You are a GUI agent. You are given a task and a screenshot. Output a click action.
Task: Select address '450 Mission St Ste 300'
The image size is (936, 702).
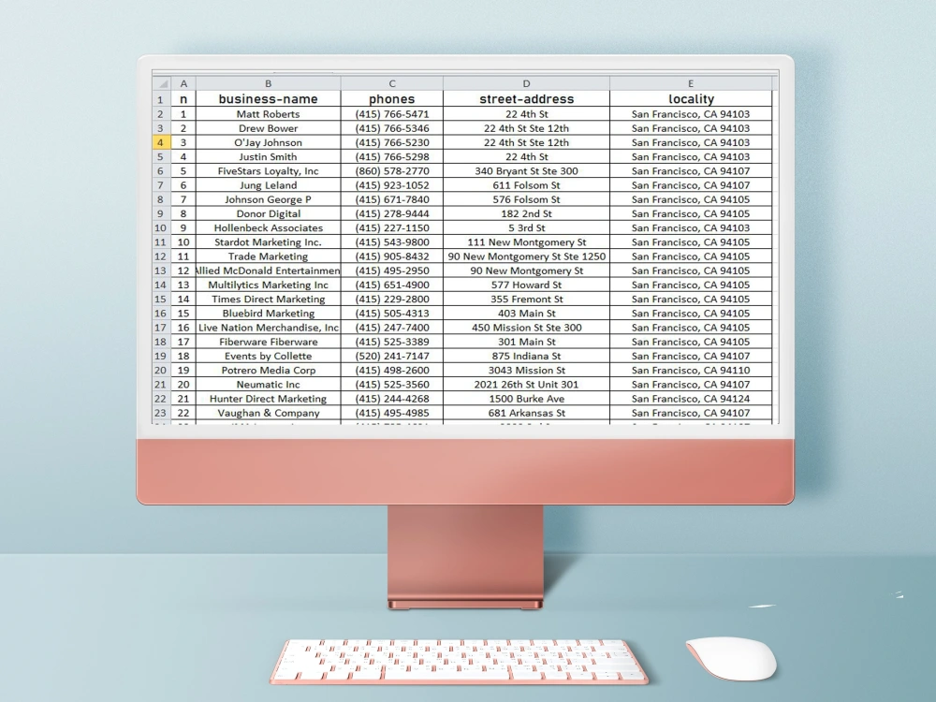pyautogui.click(x=526, y=328)
